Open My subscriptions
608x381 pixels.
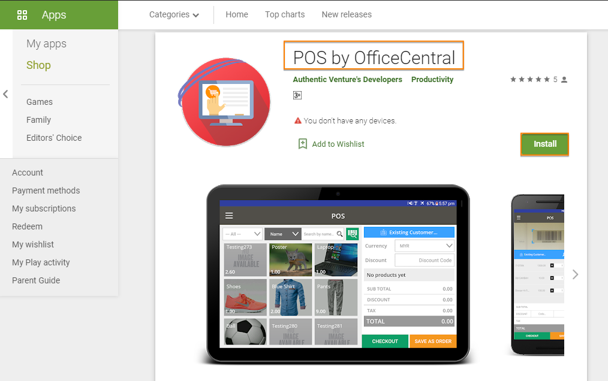[43, 208]
